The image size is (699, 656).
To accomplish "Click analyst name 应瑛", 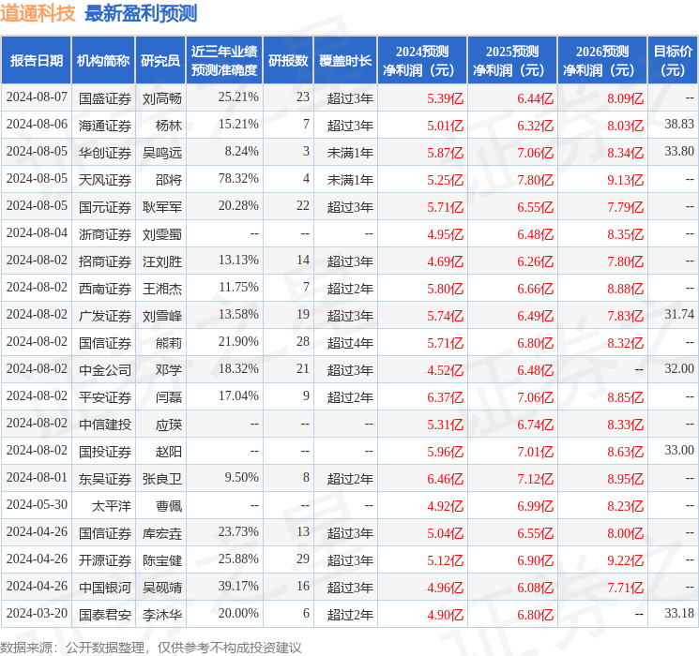I will pos(169,424).
